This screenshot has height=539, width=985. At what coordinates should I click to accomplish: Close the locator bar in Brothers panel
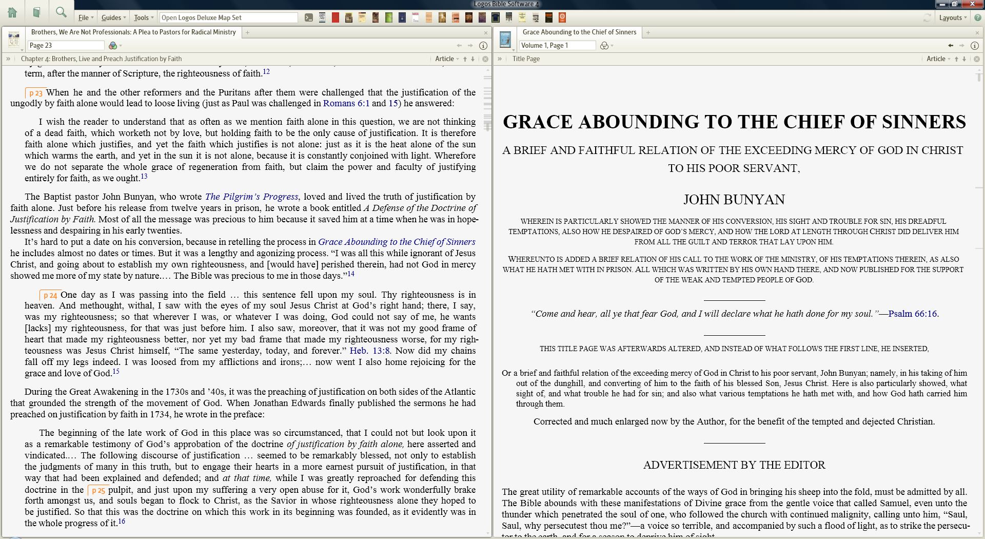[485, 59]
